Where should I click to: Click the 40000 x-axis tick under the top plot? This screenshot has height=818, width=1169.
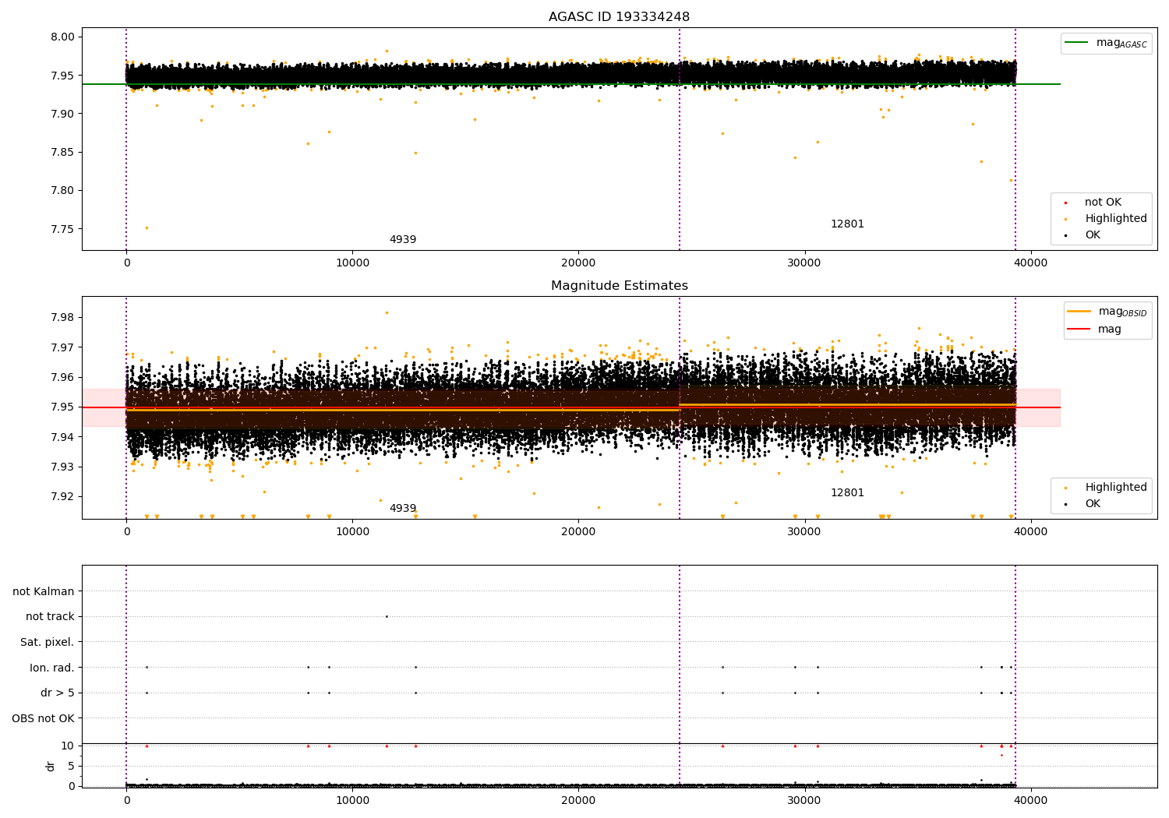point(1031,263)
